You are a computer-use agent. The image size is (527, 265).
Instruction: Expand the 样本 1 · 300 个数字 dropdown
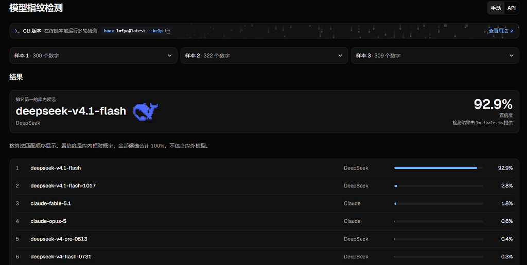coord(94,55)
